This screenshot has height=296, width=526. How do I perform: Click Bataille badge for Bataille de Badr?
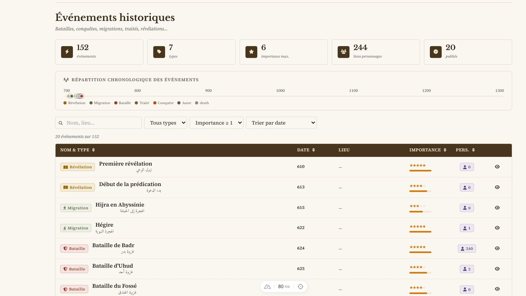tap(74, 248)
